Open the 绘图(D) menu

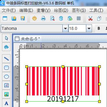61,10
